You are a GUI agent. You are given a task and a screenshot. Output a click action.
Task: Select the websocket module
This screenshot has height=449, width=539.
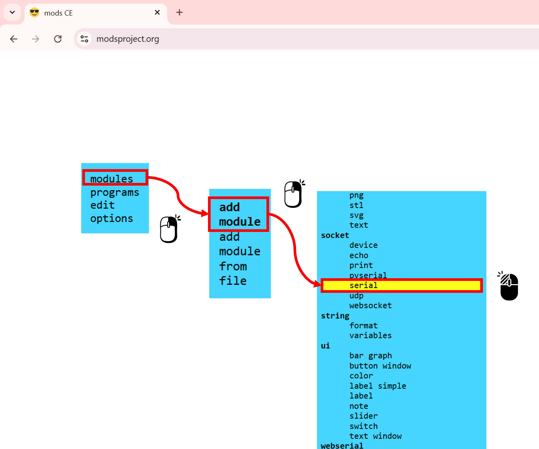370,306
